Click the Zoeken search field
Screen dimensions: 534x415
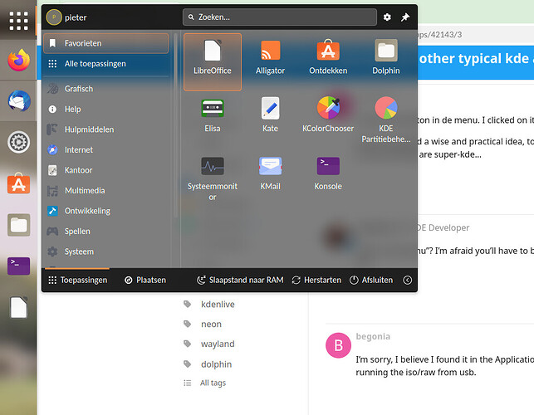(x=280, y=17)
